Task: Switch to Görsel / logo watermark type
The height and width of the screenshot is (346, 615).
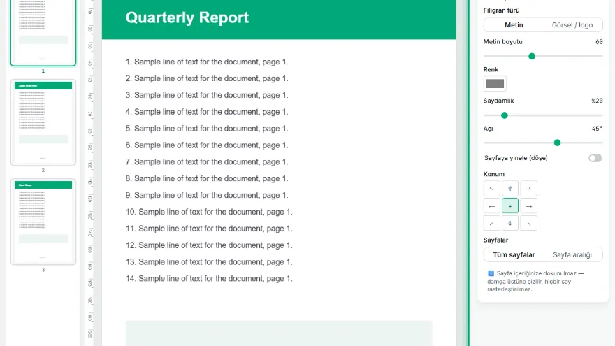Action: 572,25
